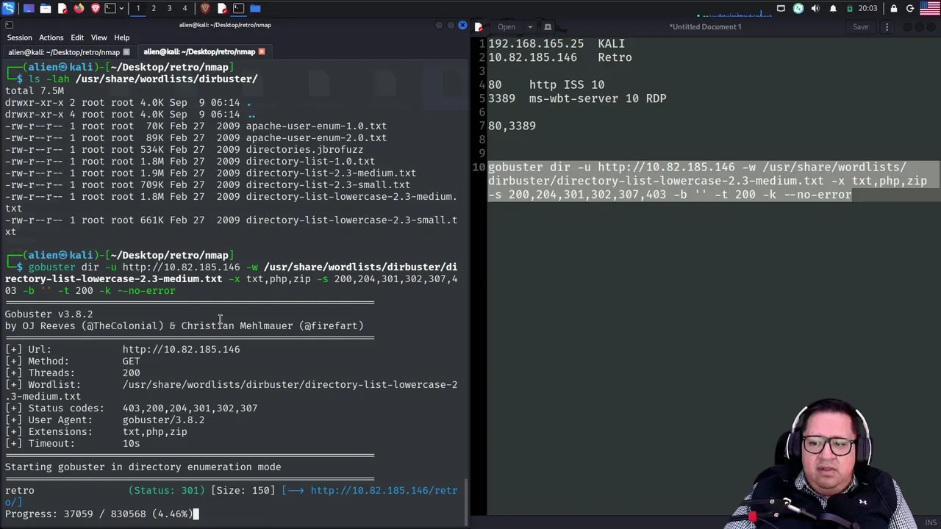Open the Actions menu in terminal
The image size is (941, 529).
(x=51, y=37)
